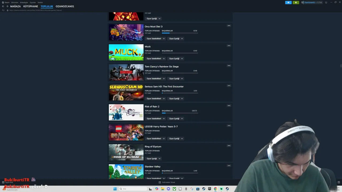
Task: Click the Ring of Elysium thumbnail
Action: pos(126,152)
